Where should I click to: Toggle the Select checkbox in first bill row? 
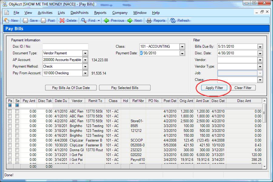tap(17, 111)
